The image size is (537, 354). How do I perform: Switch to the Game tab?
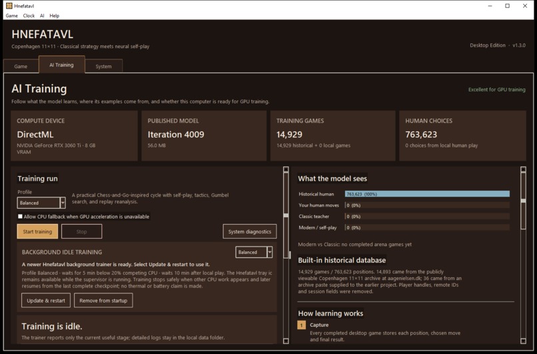coord(21,66)
